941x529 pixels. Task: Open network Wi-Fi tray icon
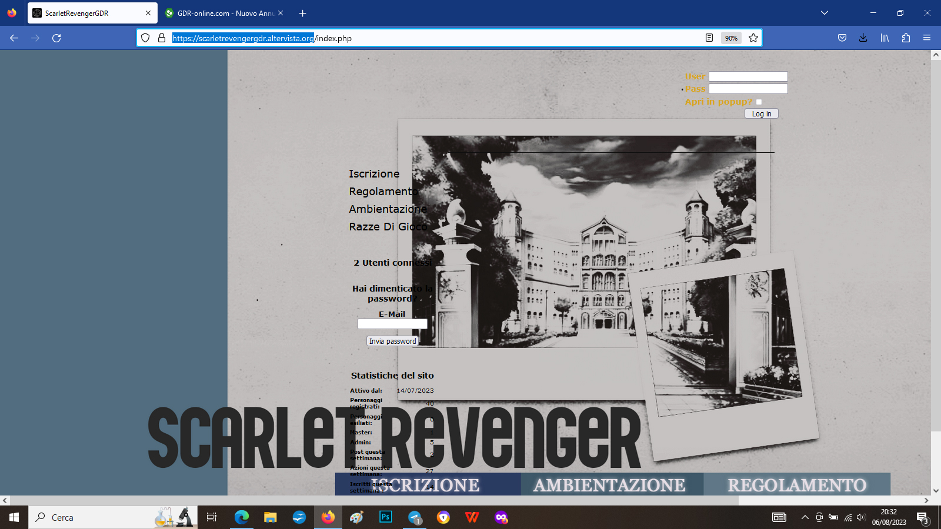tap(847, 517)
